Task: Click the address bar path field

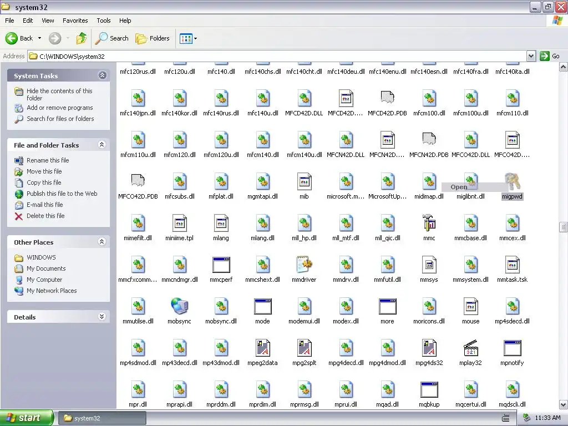Action: coord(277,56)
